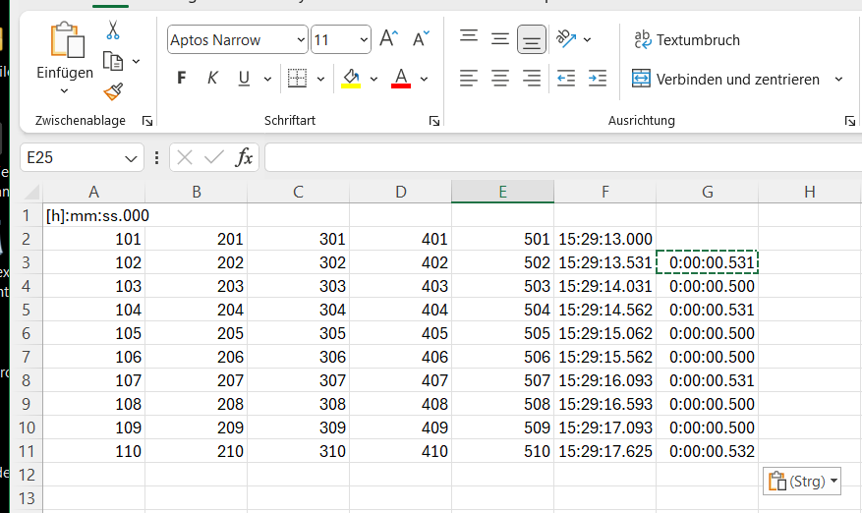The height and width of the screenshot is (513, 862).
Task: Toggle italic formatting (K)
Action: coord(211,78)
